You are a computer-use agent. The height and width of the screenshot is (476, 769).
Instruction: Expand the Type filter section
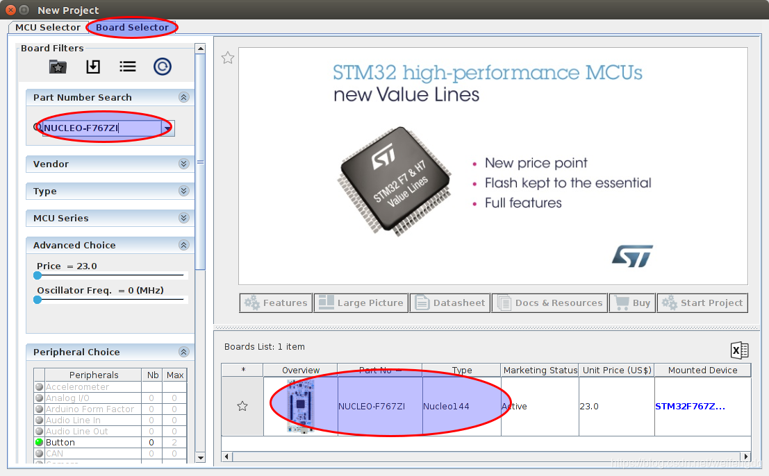184,191
